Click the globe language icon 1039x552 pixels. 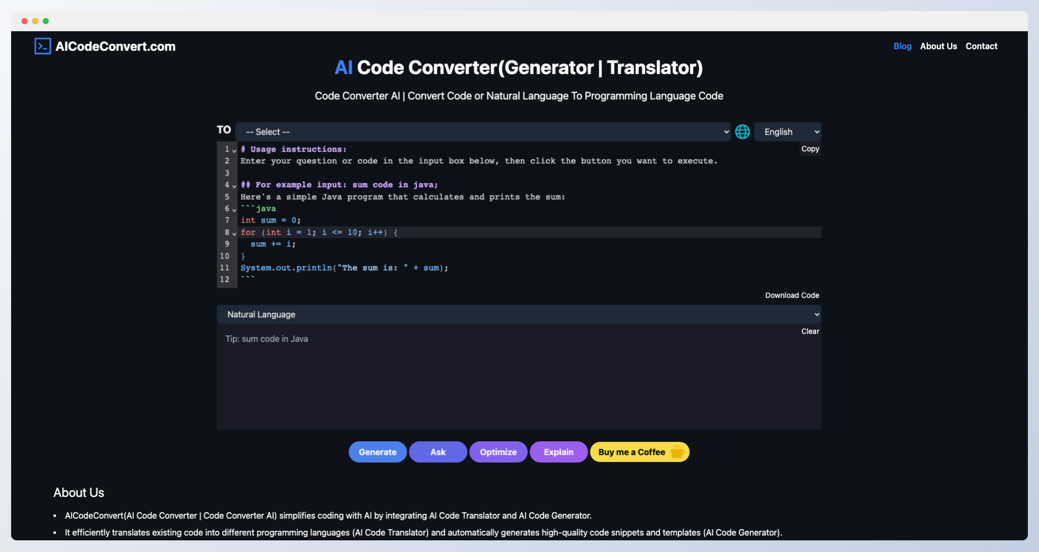click(x=742, y=132)
